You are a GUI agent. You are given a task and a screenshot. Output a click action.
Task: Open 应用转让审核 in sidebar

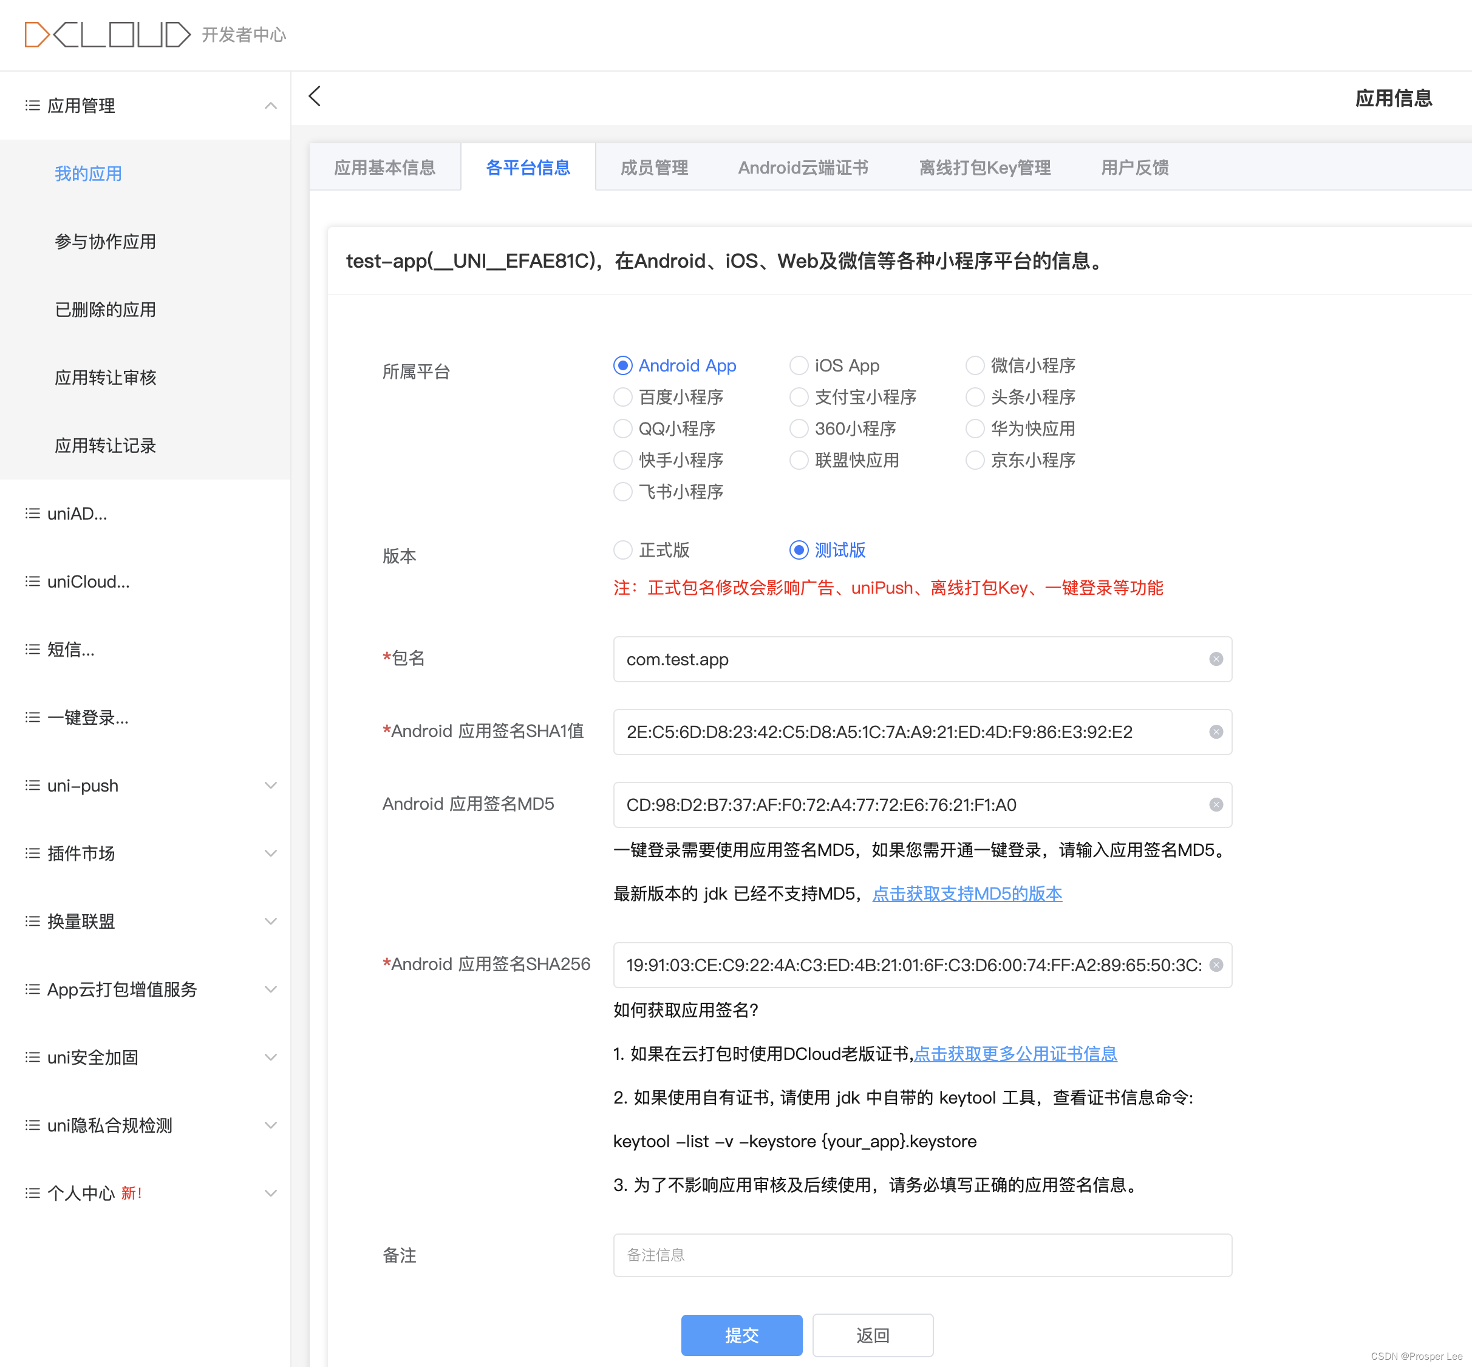point(105,378)
